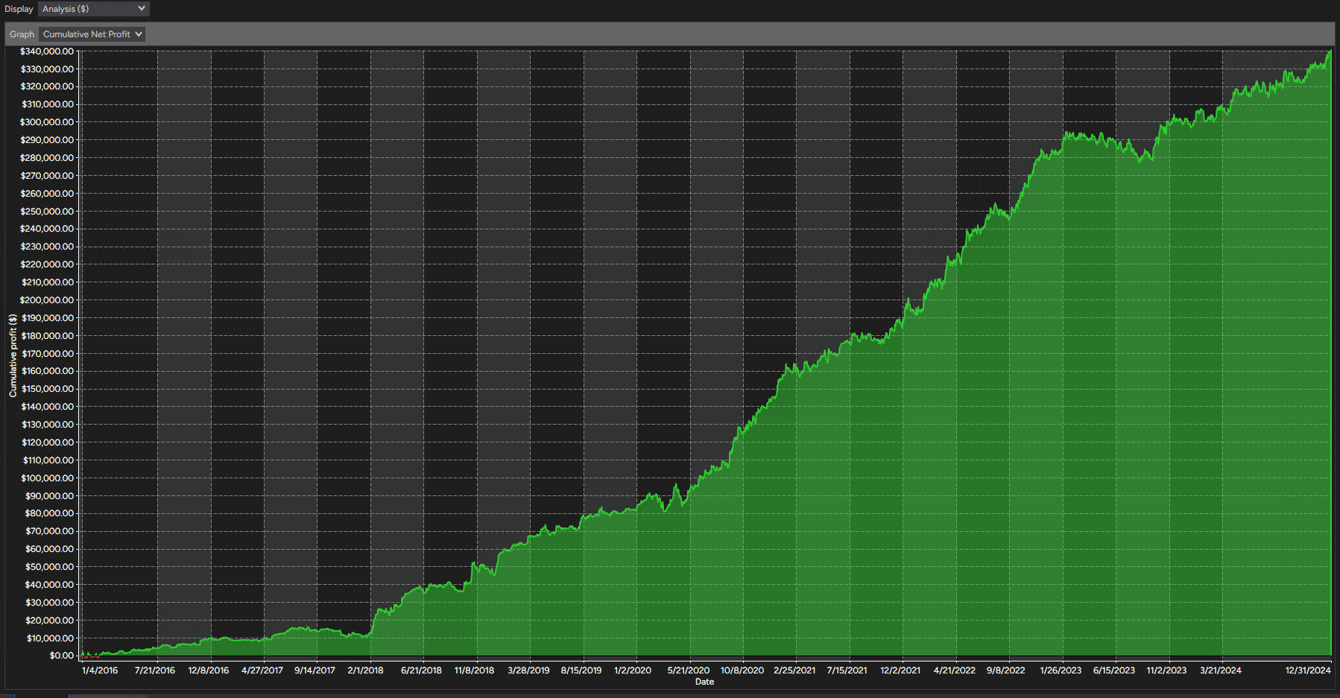Click the 6/15/2023 date label
1340x698 pixels.
pos(1114,670)
